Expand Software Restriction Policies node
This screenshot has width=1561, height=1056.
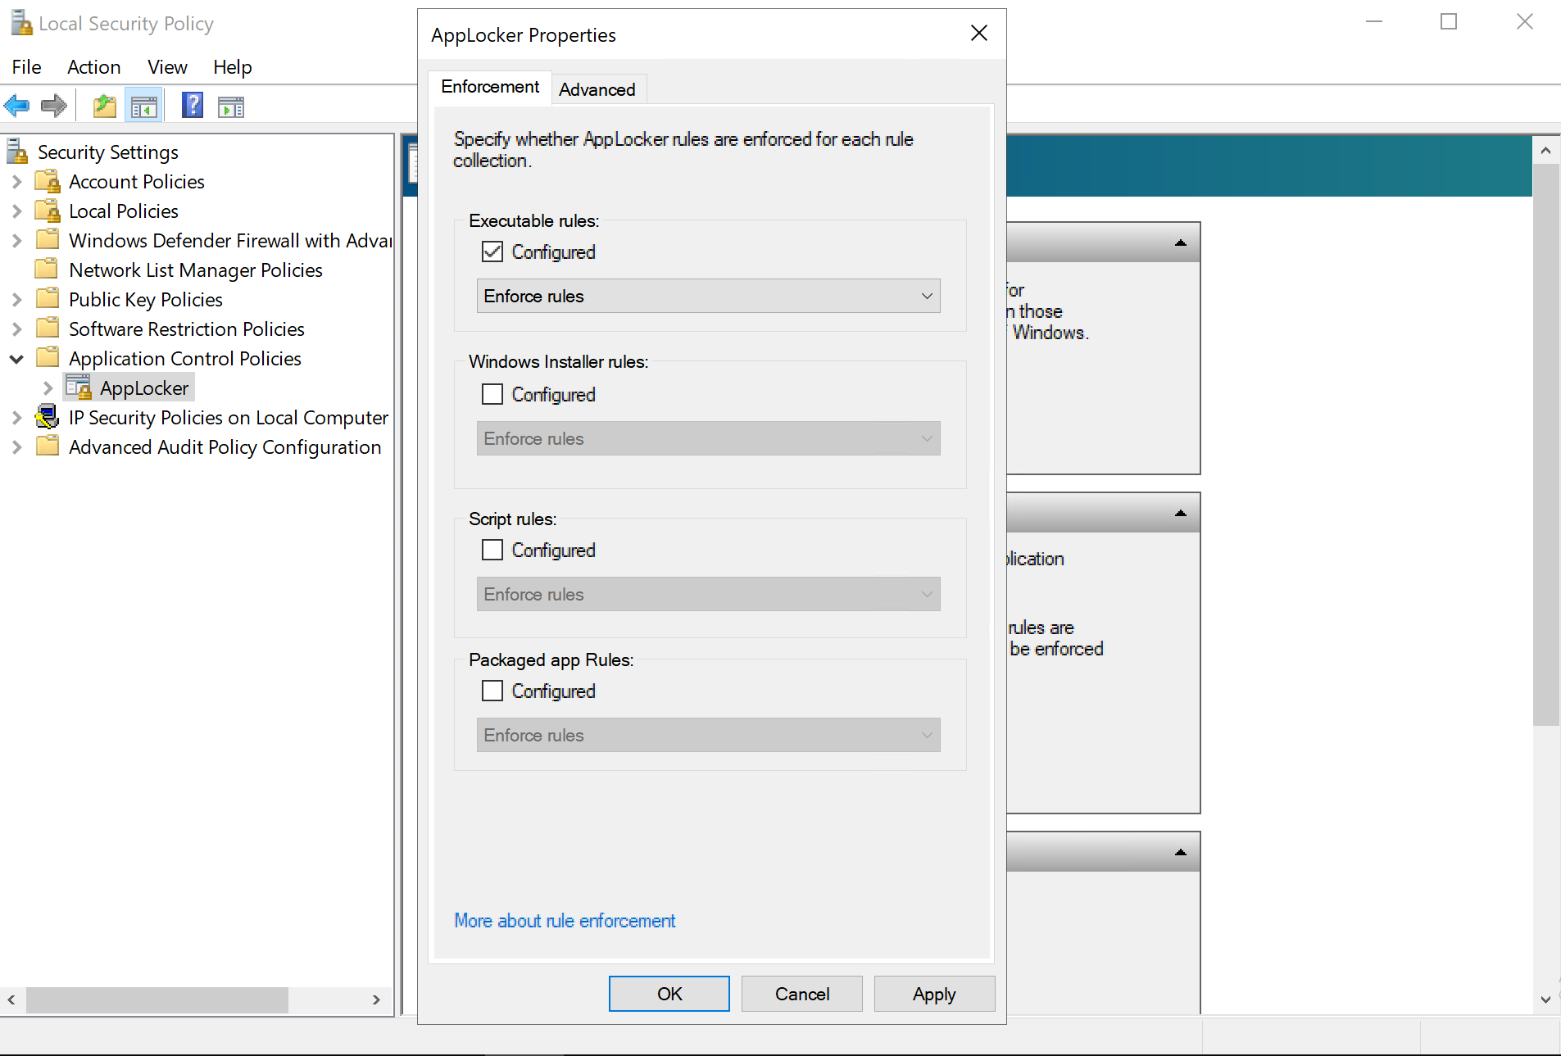tap(17, 329)
